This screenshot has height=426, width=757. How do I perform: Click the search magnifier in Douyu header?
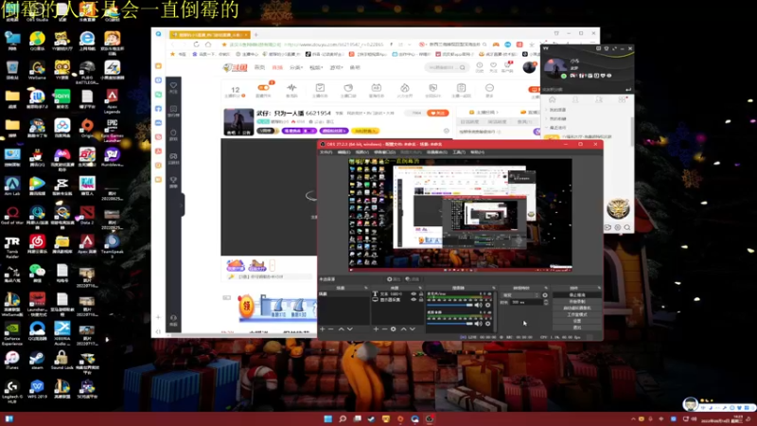click(462, 67)
